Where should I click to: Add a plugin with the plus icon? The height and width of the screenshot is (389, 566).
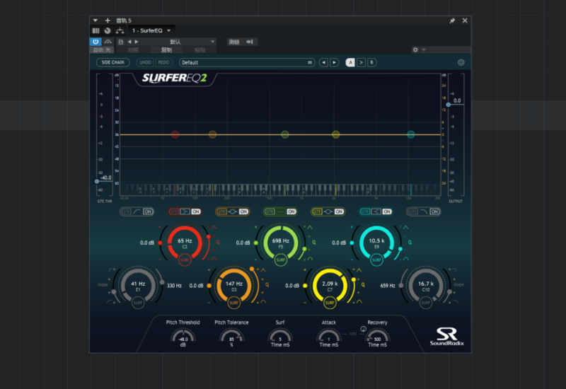pyautogui.click(x=108, y=21)
